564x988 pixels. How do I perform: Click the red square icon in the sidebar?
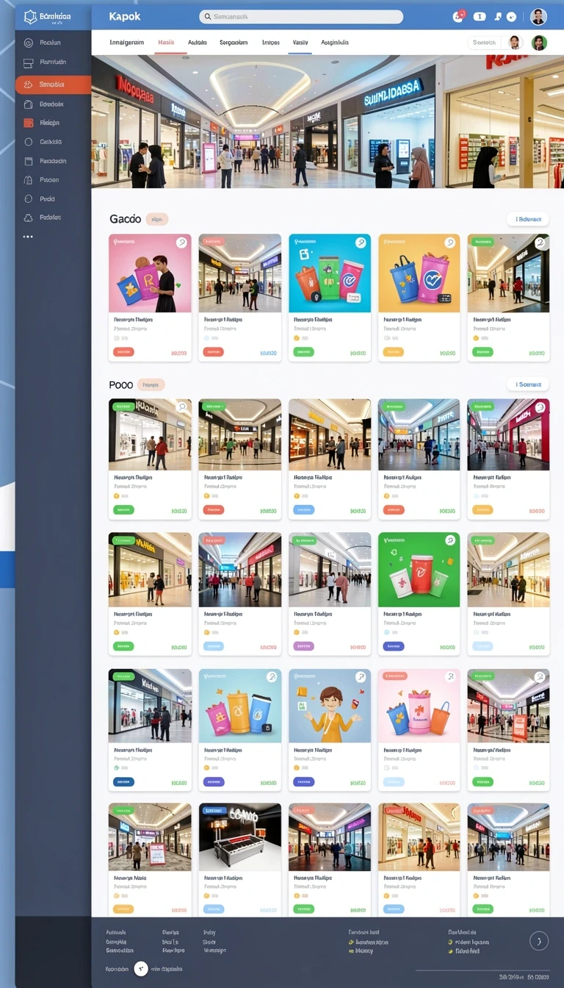tap(29, 123)
